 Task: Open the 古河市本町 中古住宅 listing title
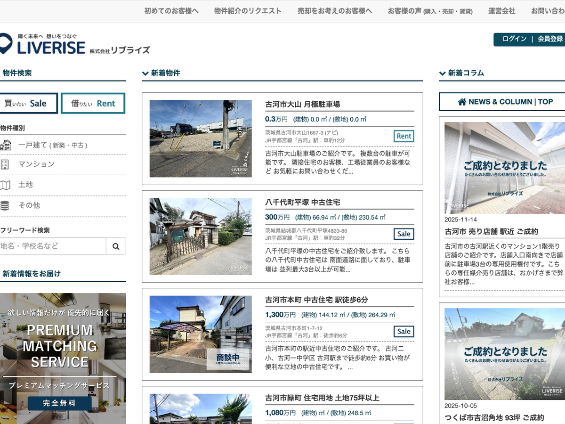pos(316,300)
